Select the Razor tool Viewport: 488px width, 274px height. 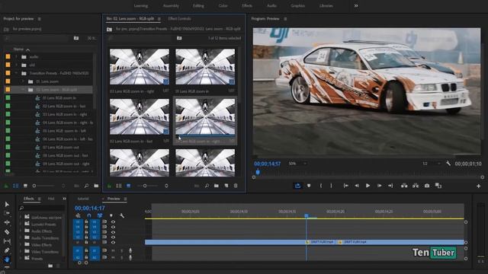tap(7, 231)
